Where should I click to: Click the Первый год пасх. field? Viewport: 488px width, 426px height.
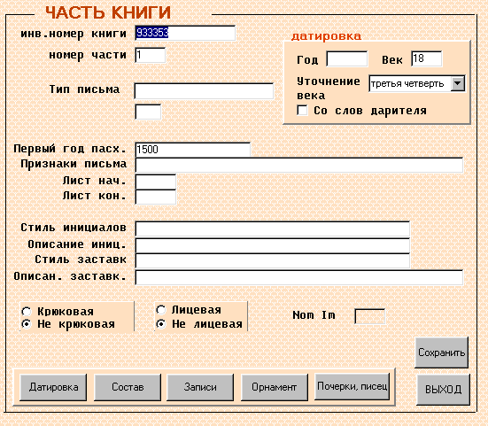pyautogui.click(x=193, y=150)
